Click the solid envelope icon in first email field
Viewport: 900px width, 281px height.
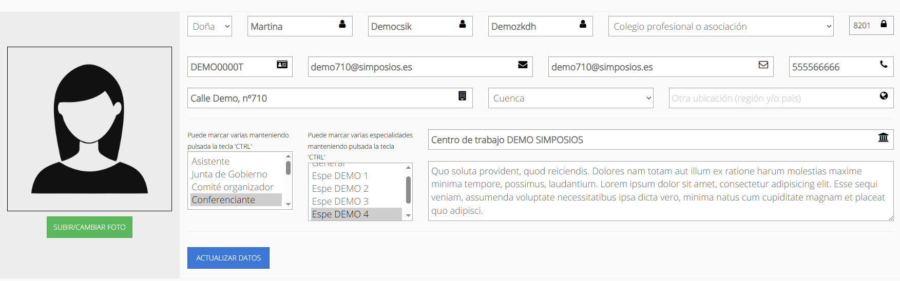coord(523,65)
